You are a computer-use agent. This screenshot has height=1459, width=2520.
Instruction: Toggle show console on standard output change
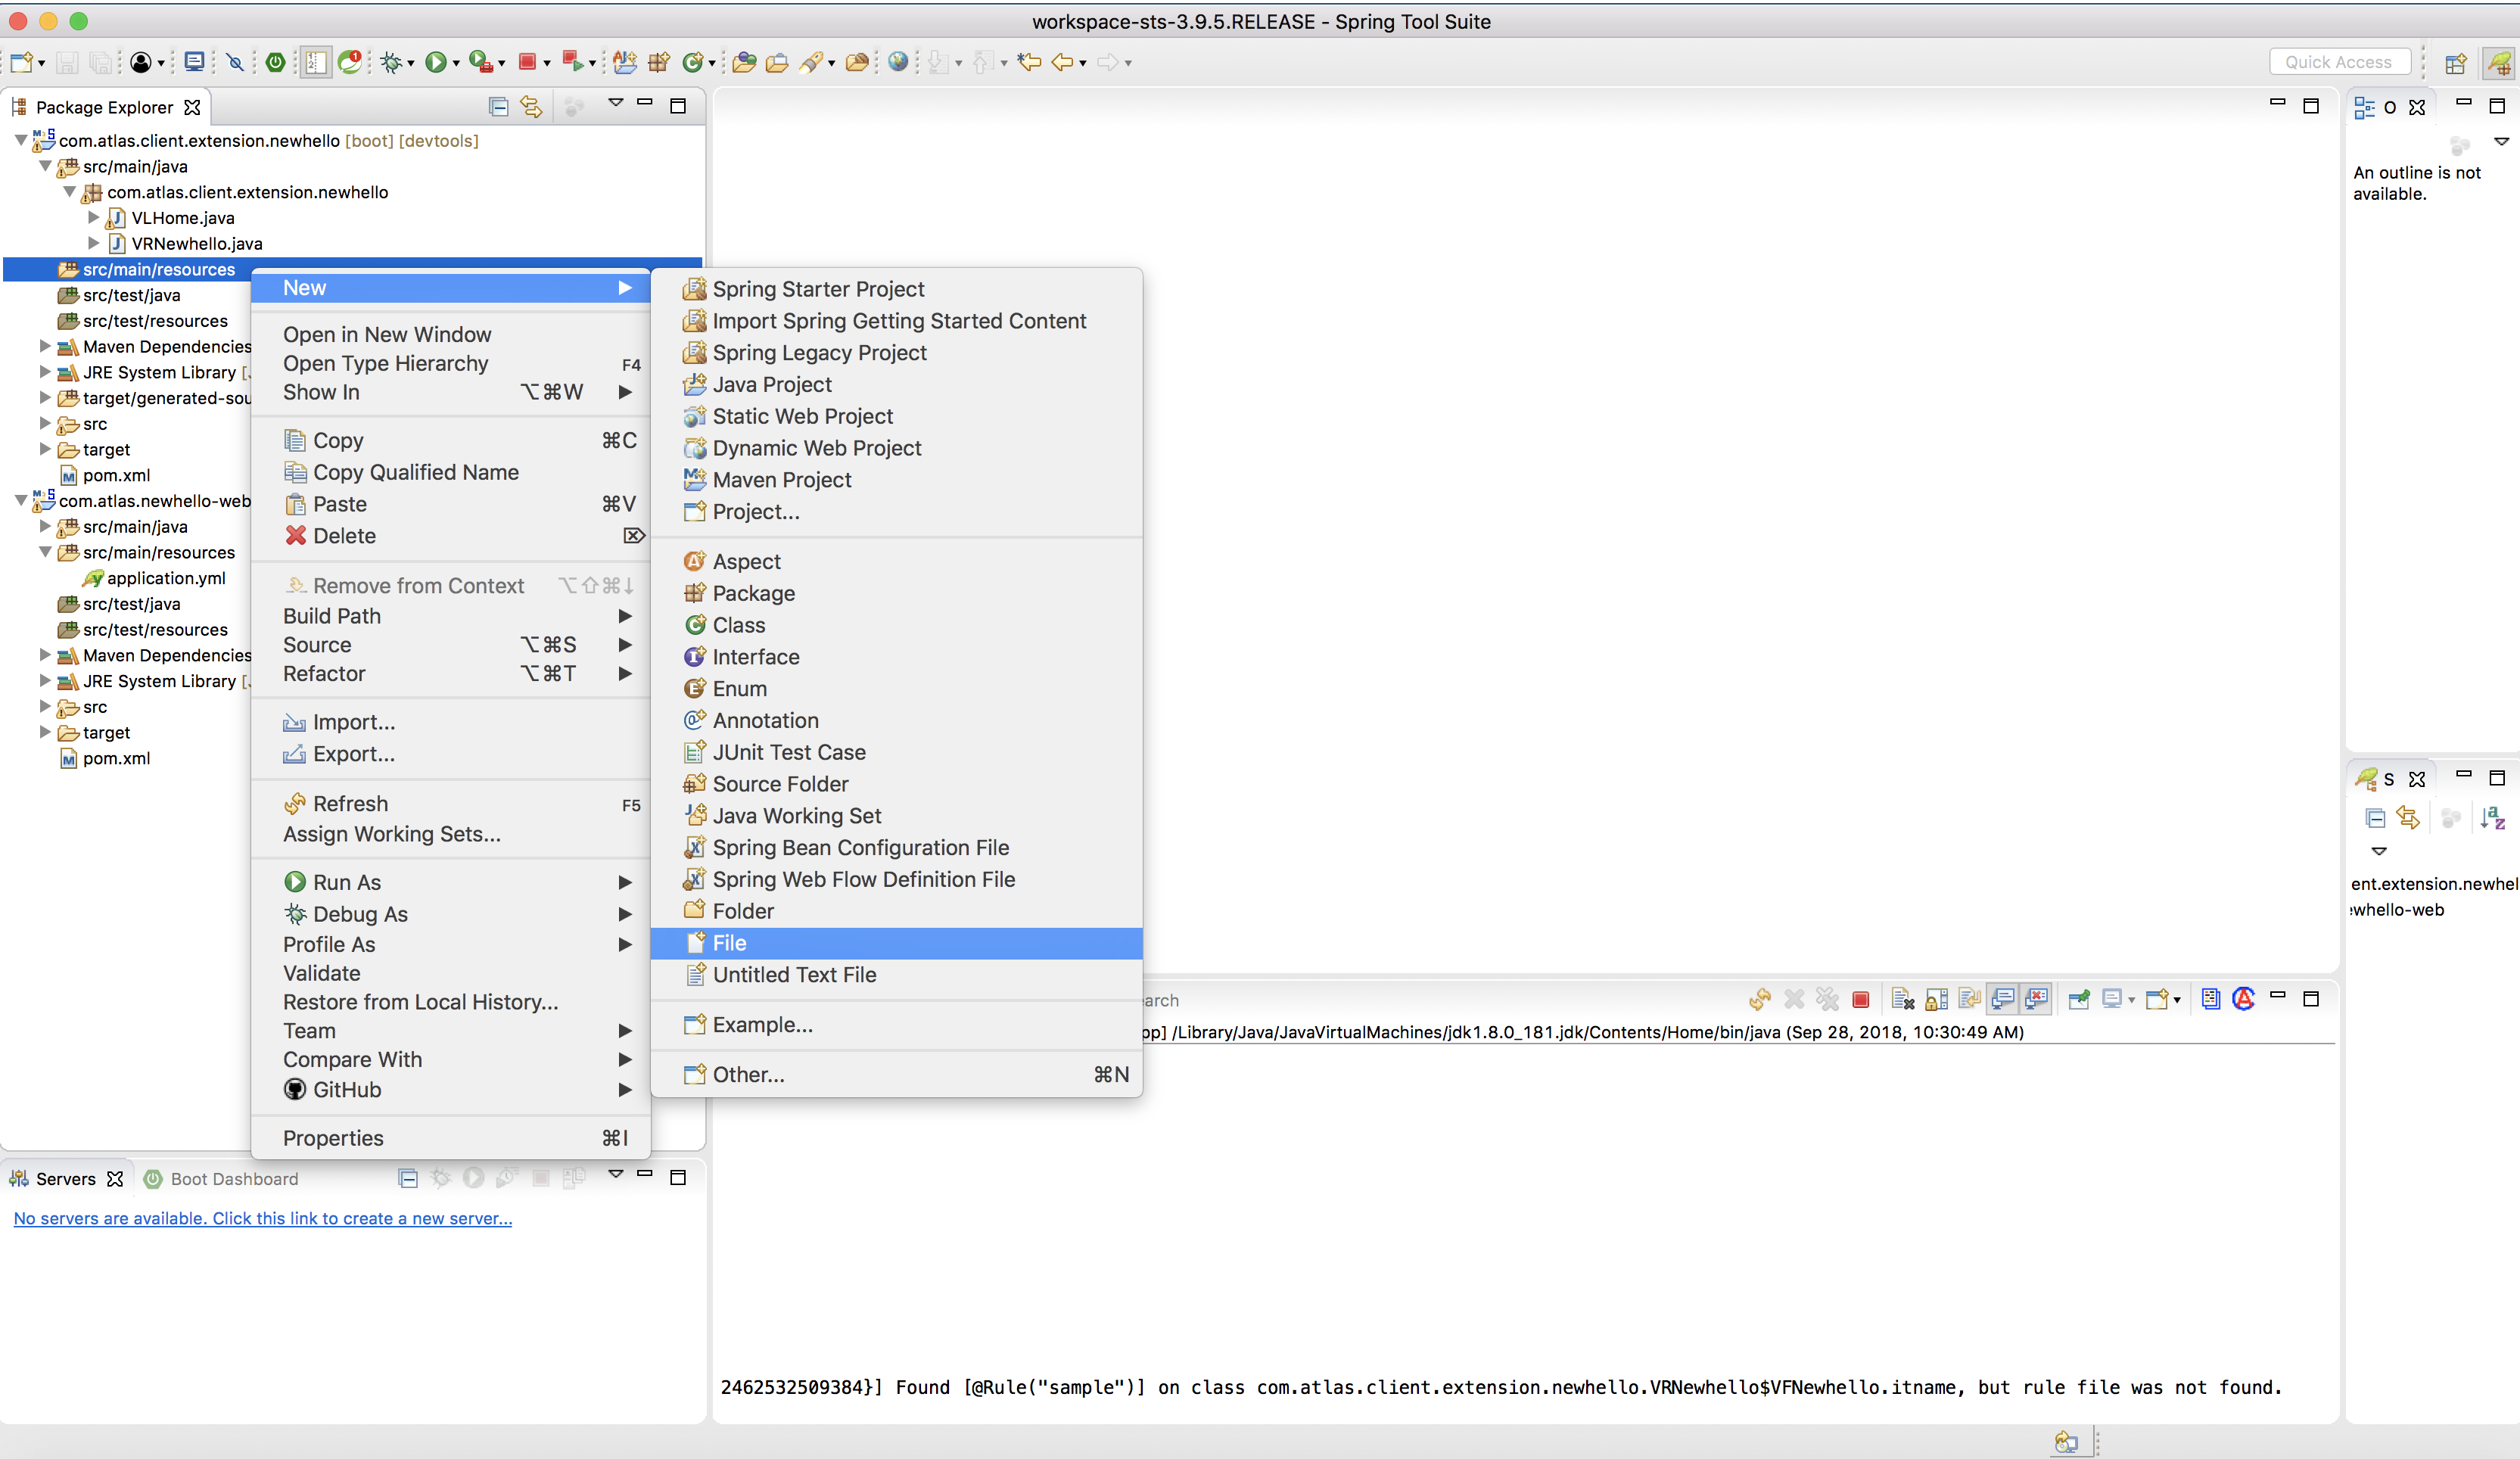(x=2003, y=999)
